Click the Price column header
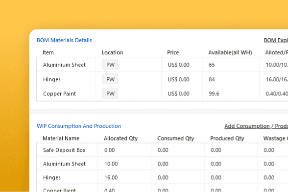The image size is (288, 192). (173, 52)
